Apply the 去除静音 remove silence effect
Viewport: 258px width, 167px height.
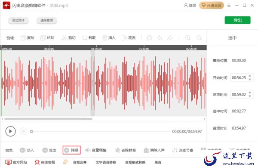point(126,150)
